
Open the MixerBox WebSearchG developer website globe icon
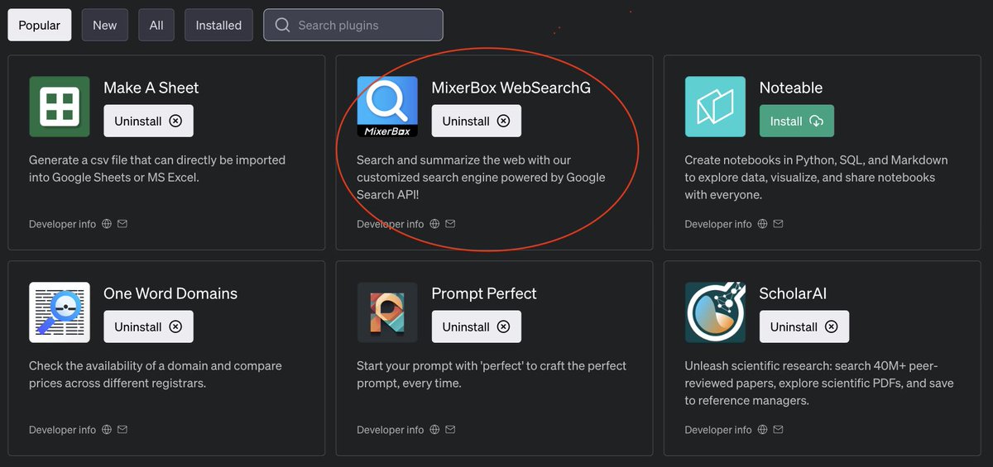click(434, 224)
